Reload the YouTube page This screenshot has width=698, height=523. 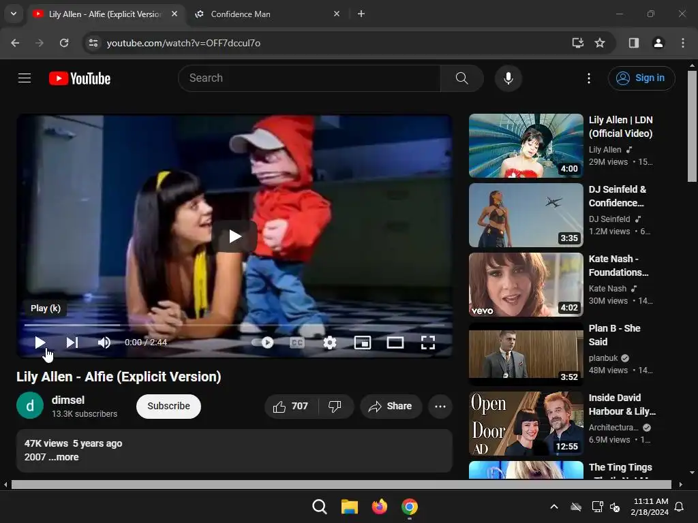click(x=64, y=43)
